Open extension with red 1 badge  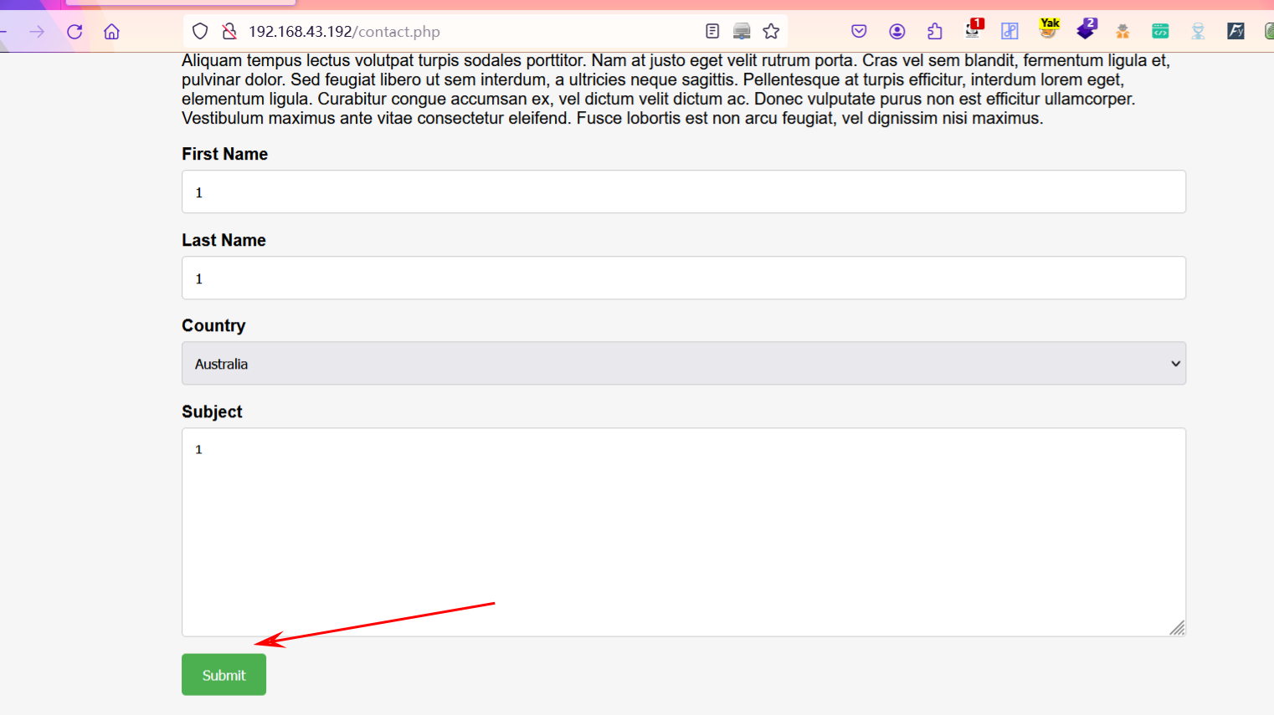point(973,29)
